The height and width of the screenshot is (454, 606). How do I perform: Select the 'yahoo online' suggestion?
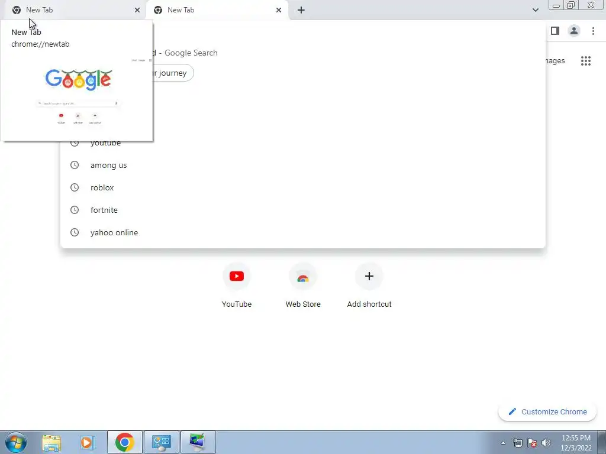[303, 232]
